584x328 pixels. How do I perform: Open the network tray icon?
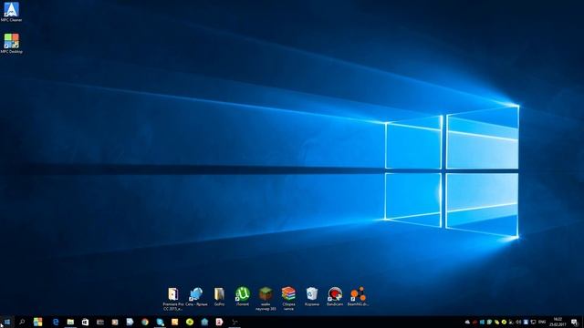click(x=533, y=322)
